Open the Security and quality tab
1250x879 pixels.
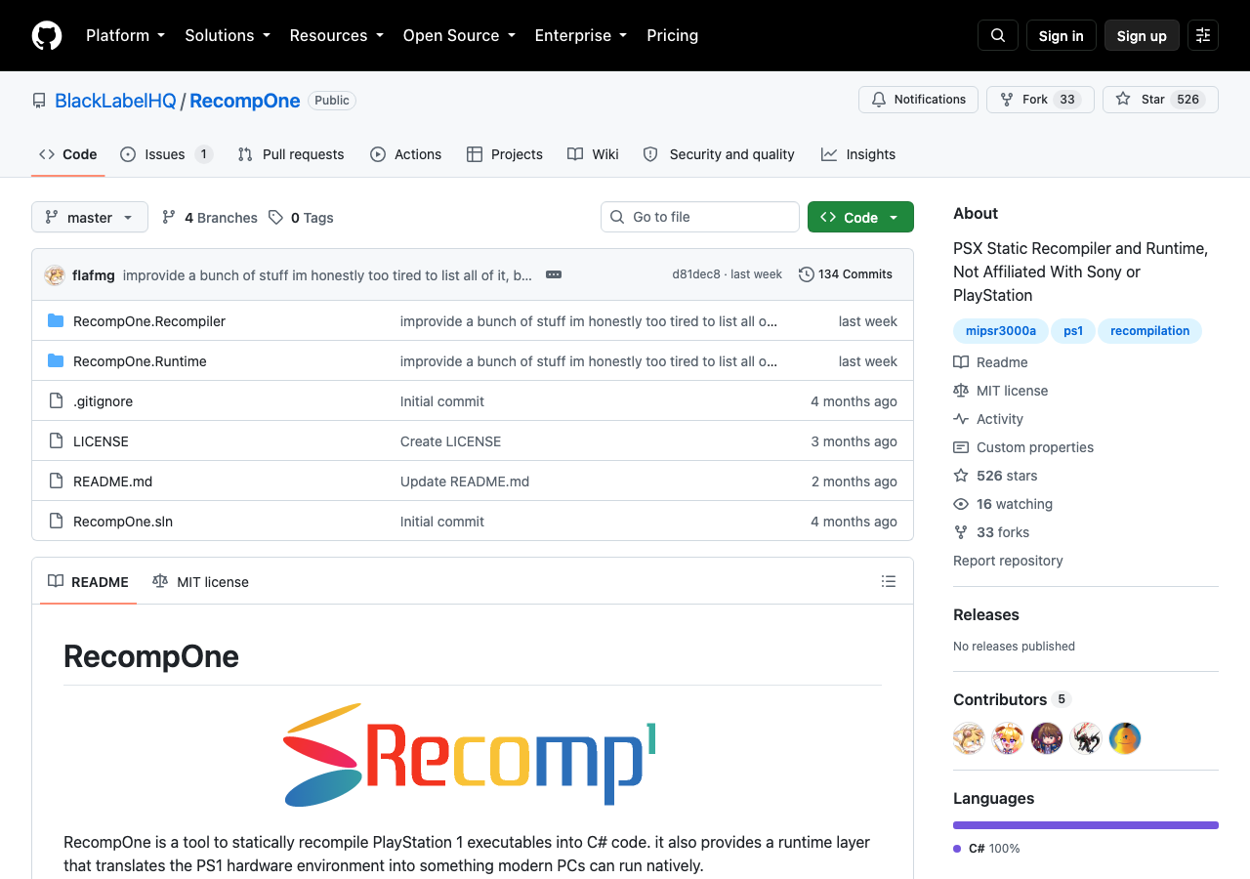tap(719, 154)
